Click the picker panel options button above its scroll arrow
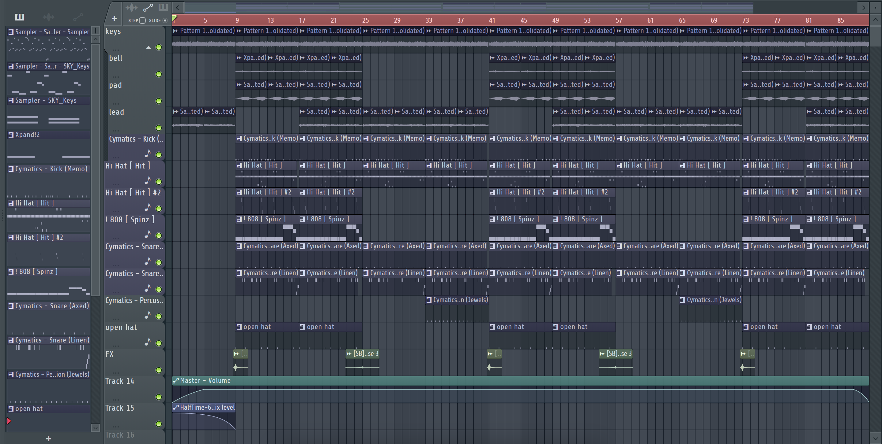Viewport: 882px width, 444px height. click(96, 31)
